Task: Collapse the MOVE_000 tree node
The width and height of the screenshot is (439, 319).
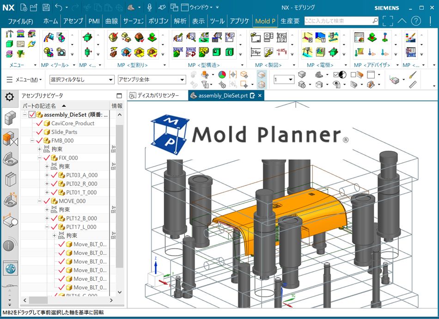Action: click(x=39, y=201)
